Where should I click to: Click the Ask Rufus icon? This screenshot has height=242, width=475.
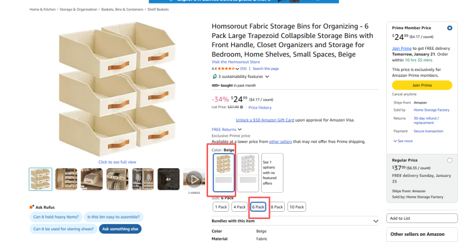click(x=32, y=207)
